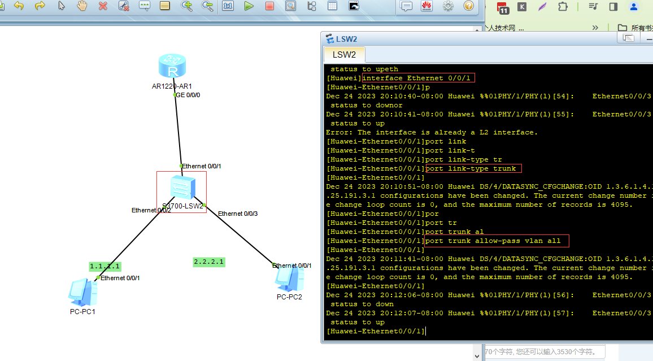Open the browser profile avatar
Viewport: 653px width, 361px height.
click(x=634, y=7)
